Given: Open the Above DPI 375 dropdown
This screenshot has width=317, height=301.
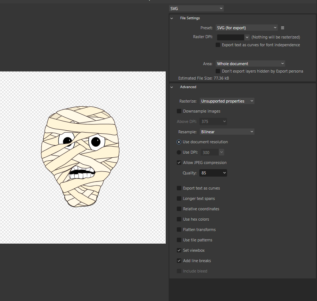Looking at the screenshot, I should pyautogui.click(x=213, y=121).
